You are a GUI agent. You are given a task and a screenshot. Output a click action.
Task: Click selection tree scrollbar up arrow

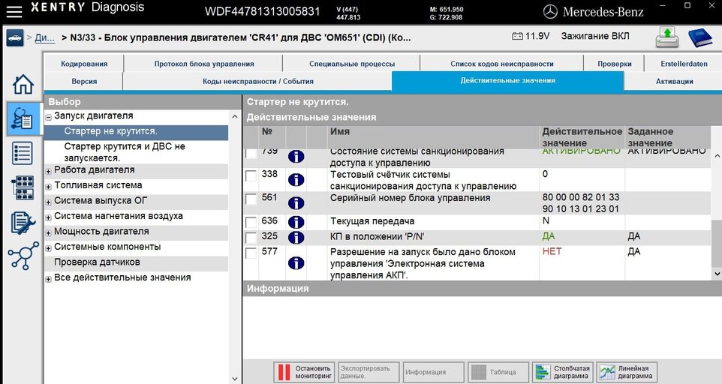[x=235, y=117]
